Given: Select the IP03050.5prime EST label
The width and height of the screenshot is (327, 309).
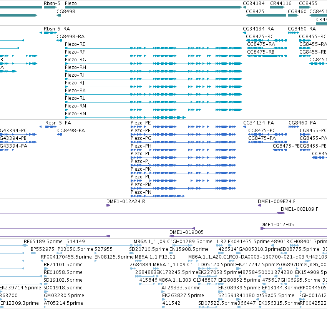Looking at the screenshot, I should pyautogui.click(x=75, y=249).
